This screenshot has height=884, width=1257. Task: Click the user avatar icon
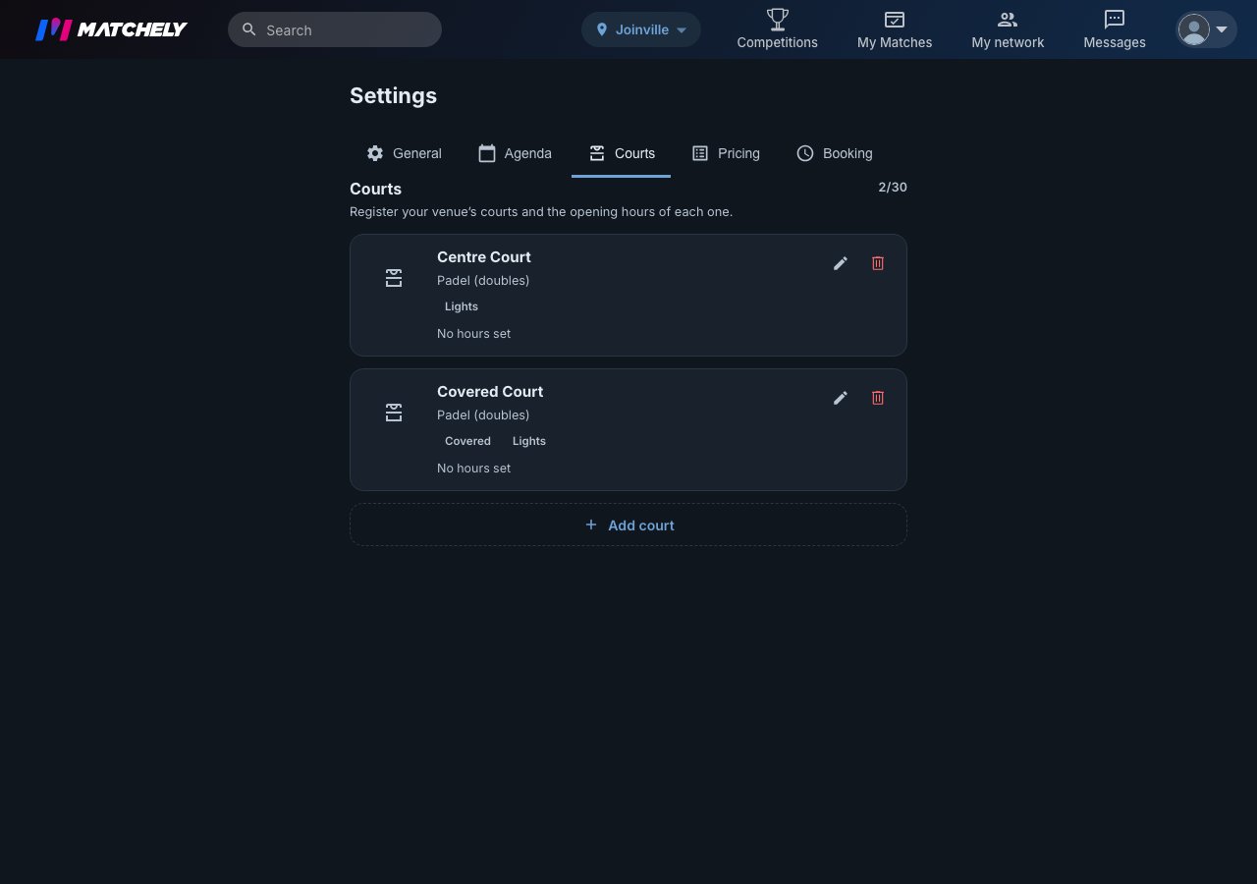[1194, 29]
